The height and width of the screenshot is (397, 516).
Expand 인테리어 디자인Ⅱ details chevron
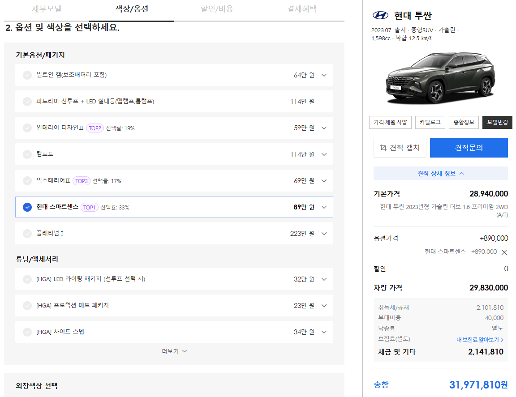tap(324, 128)
